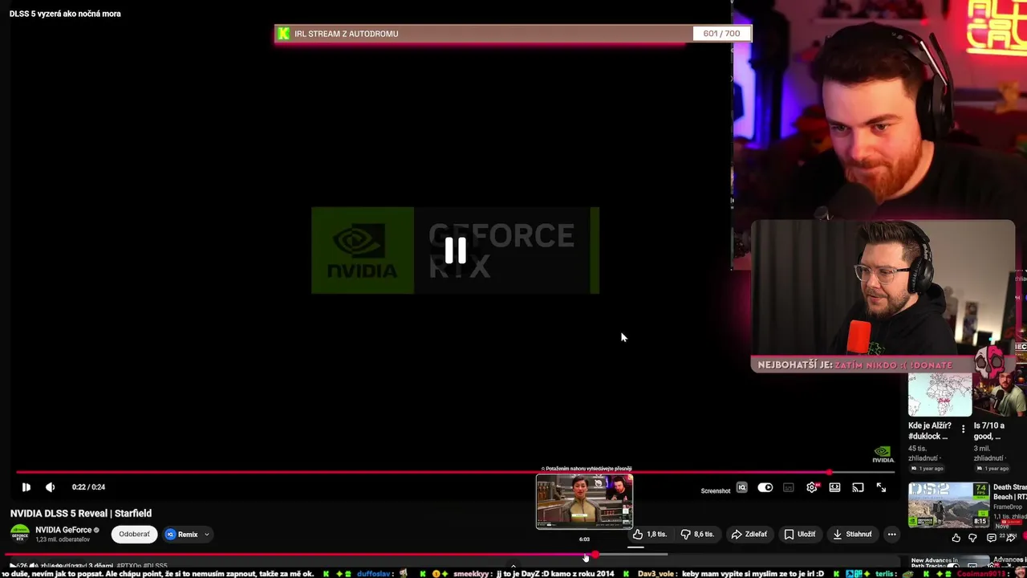Open the player settings gear

[812, 487]
